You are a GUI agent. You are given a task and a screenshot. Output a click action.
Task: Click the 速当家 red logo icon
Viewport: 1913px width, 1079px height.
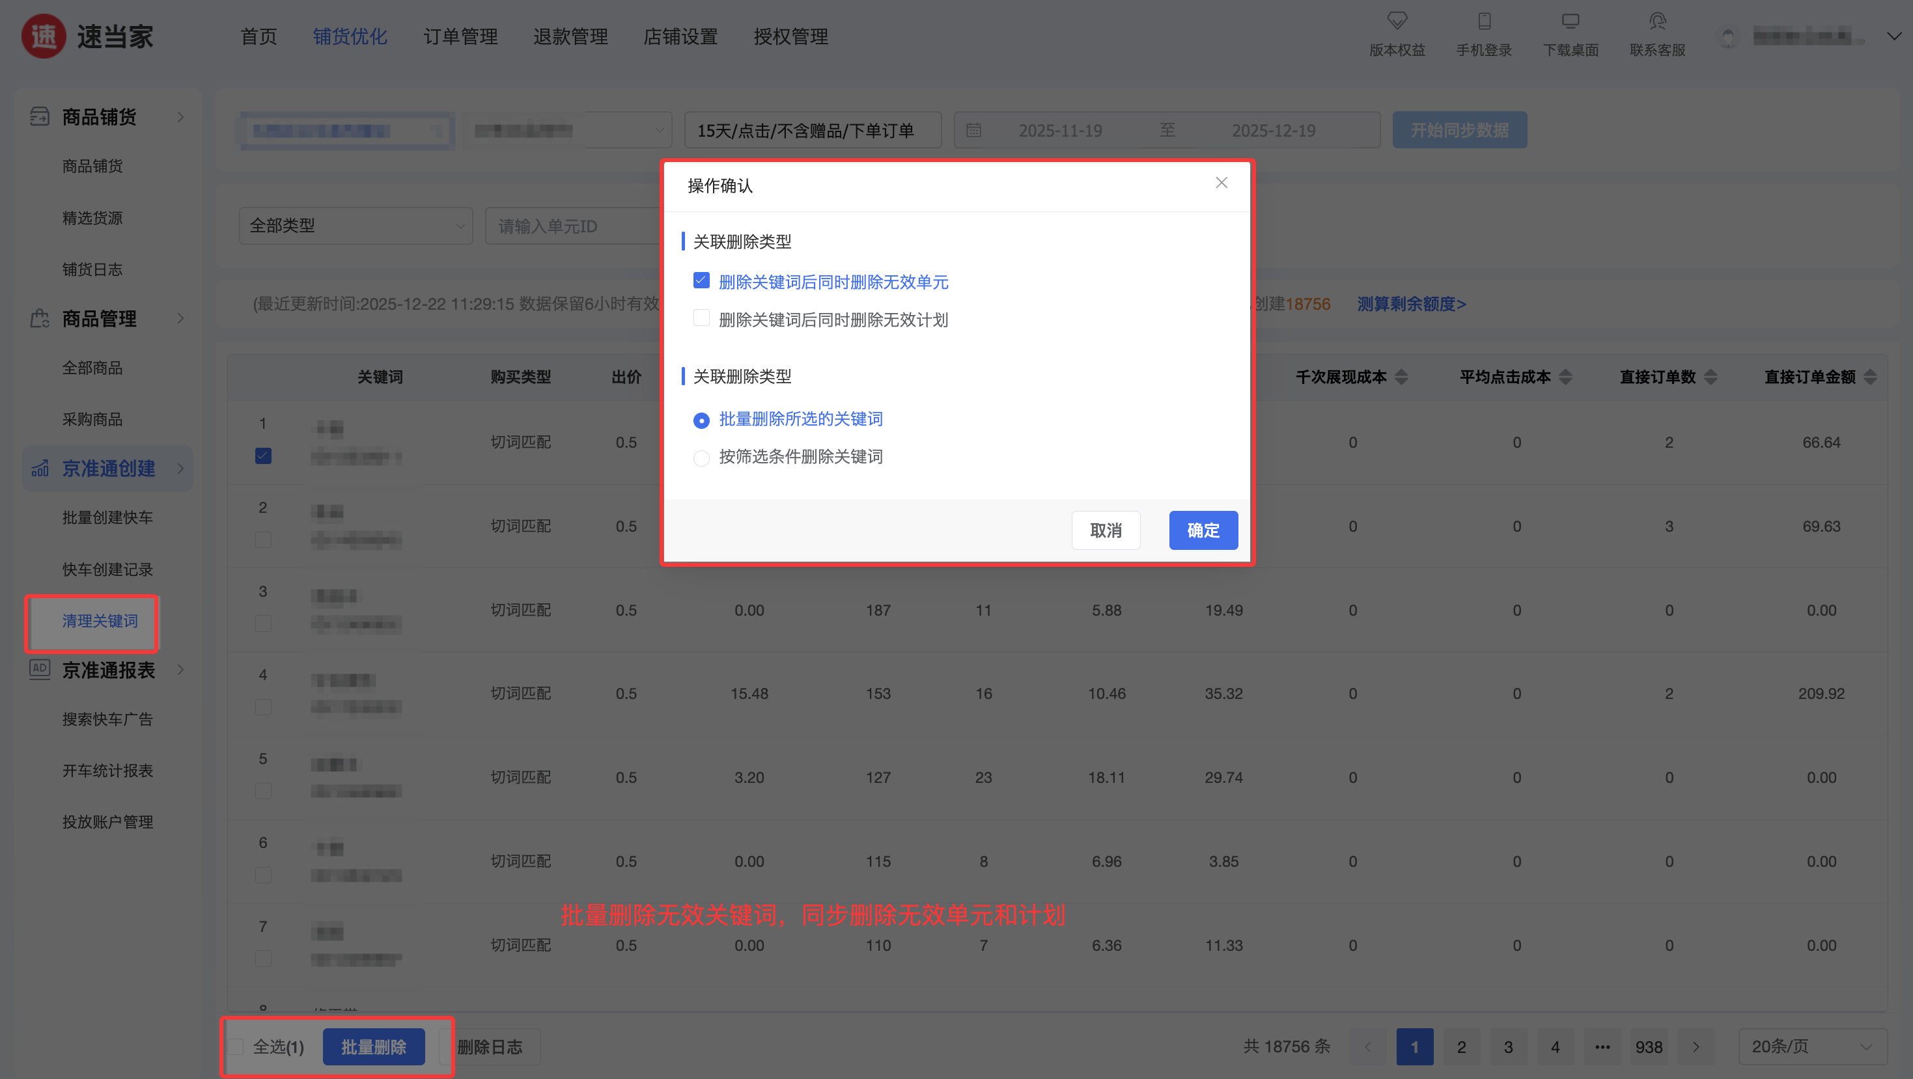(x=43, y=36)
